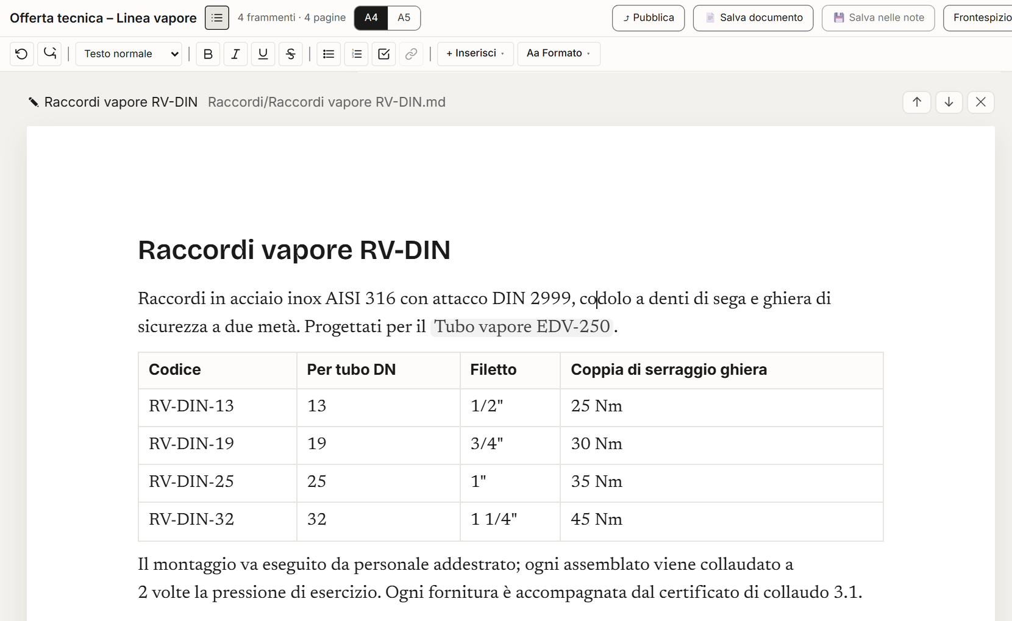
Task: Underline the selected text
Action: pos(263,54)
